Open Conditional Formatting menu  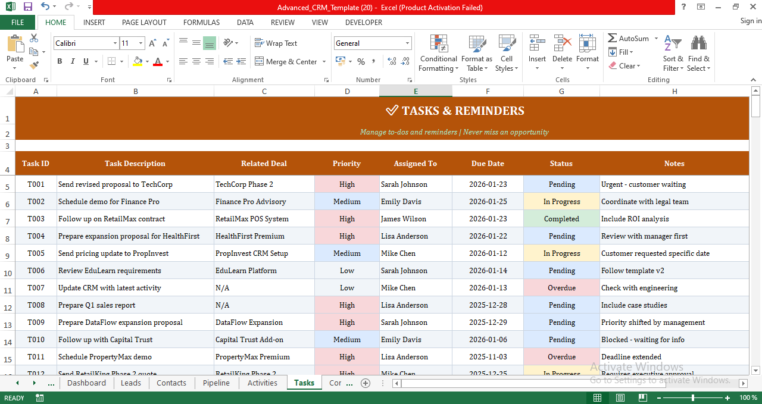[x=439, y=54]
